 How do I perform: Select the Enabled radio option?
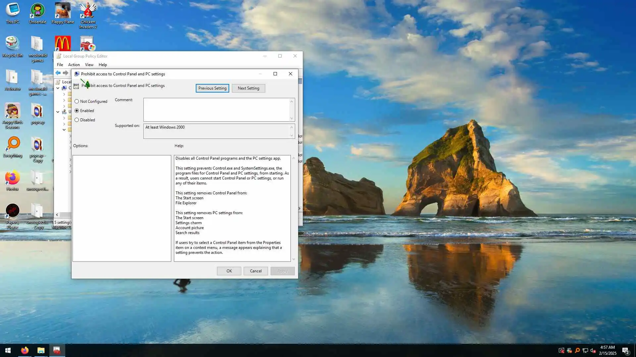coord(77,111)
